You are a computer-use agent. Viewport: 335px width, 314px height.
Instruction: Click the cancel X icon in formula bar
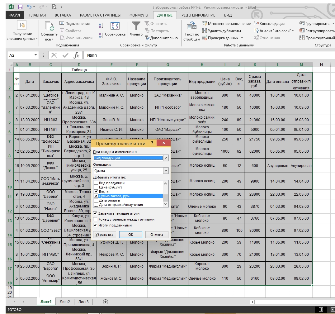(54, 55)
